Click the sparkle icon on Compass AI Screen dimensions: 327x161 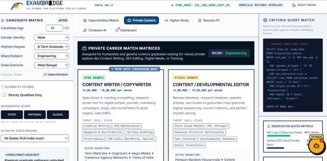(85, 30)
